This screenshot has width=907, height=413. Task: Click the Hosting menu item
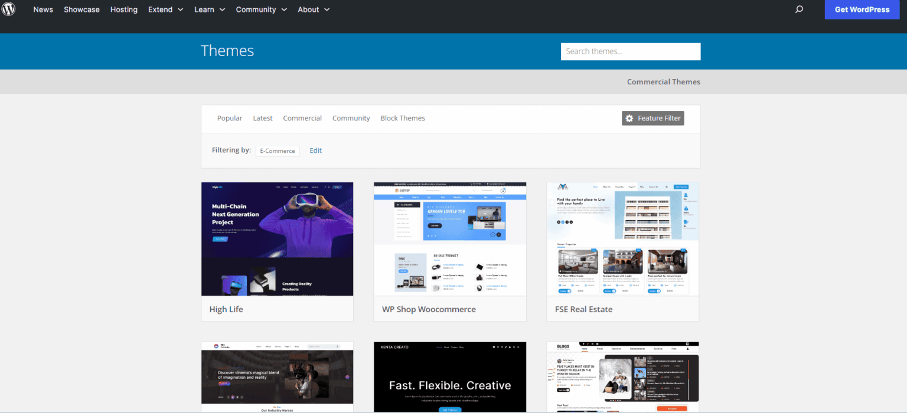[x=123, y=9]
